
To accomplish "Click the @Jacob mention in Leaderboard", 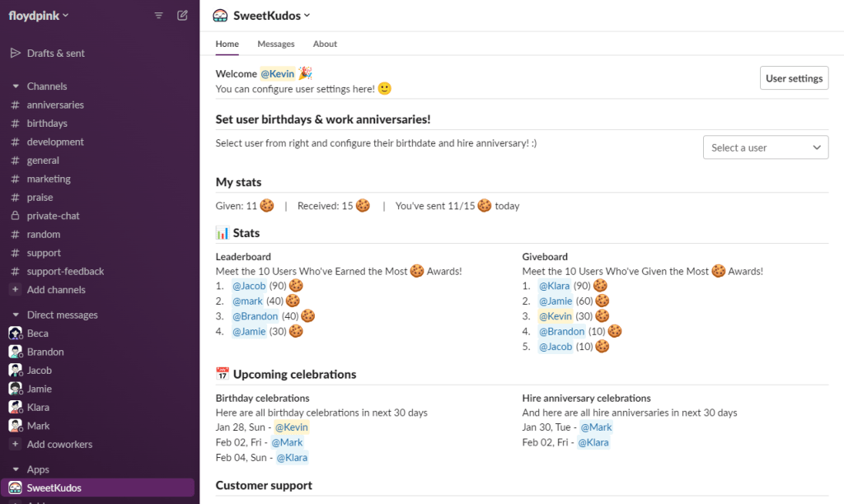I will 249,286.
